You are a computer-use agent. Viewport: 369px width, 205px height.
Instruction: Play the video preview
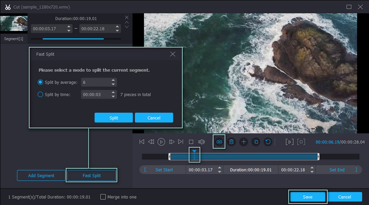(161, 142)
